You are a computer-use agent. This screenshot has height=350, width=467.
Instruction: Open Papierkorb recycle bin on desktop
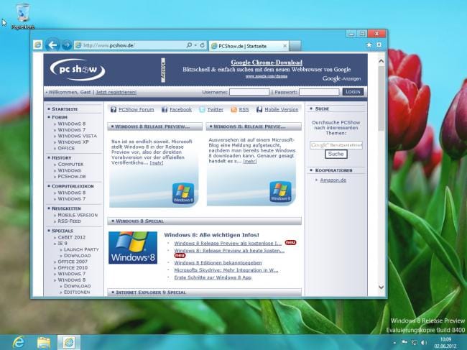(x=23, y=16)
